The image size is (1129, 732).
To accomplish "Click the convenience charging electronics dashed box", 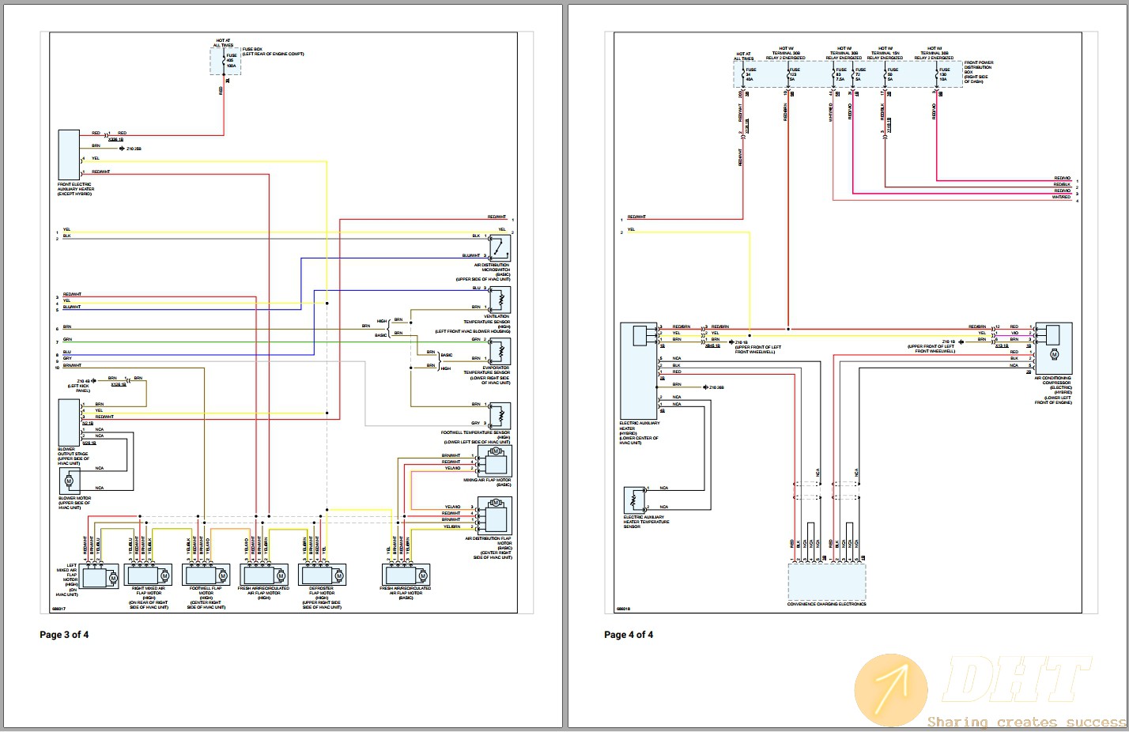I will [x=827, y=582].
